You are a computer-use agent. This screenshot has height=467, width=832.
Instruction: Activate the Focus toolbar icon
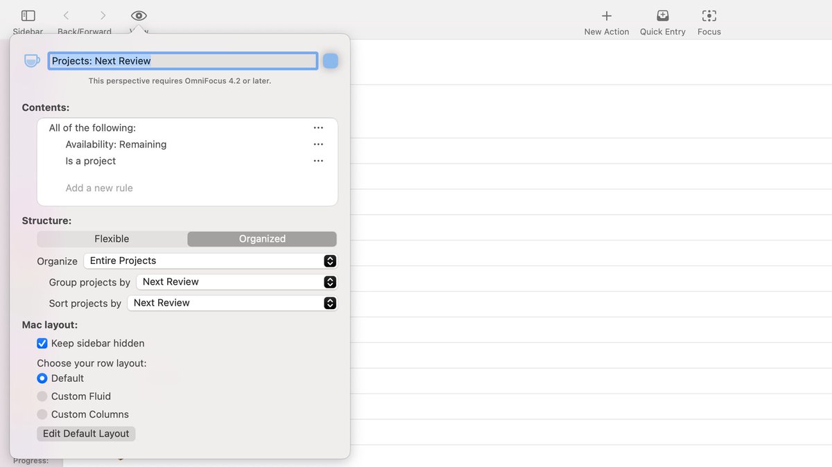click(x=709, y=15)
